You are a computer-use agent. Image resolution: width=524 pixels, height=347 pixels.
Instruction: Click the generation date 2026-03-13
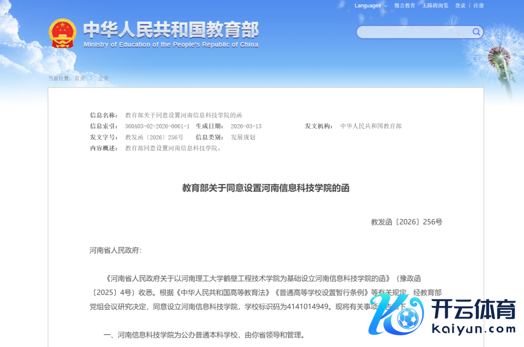click(x=246, y=126)
